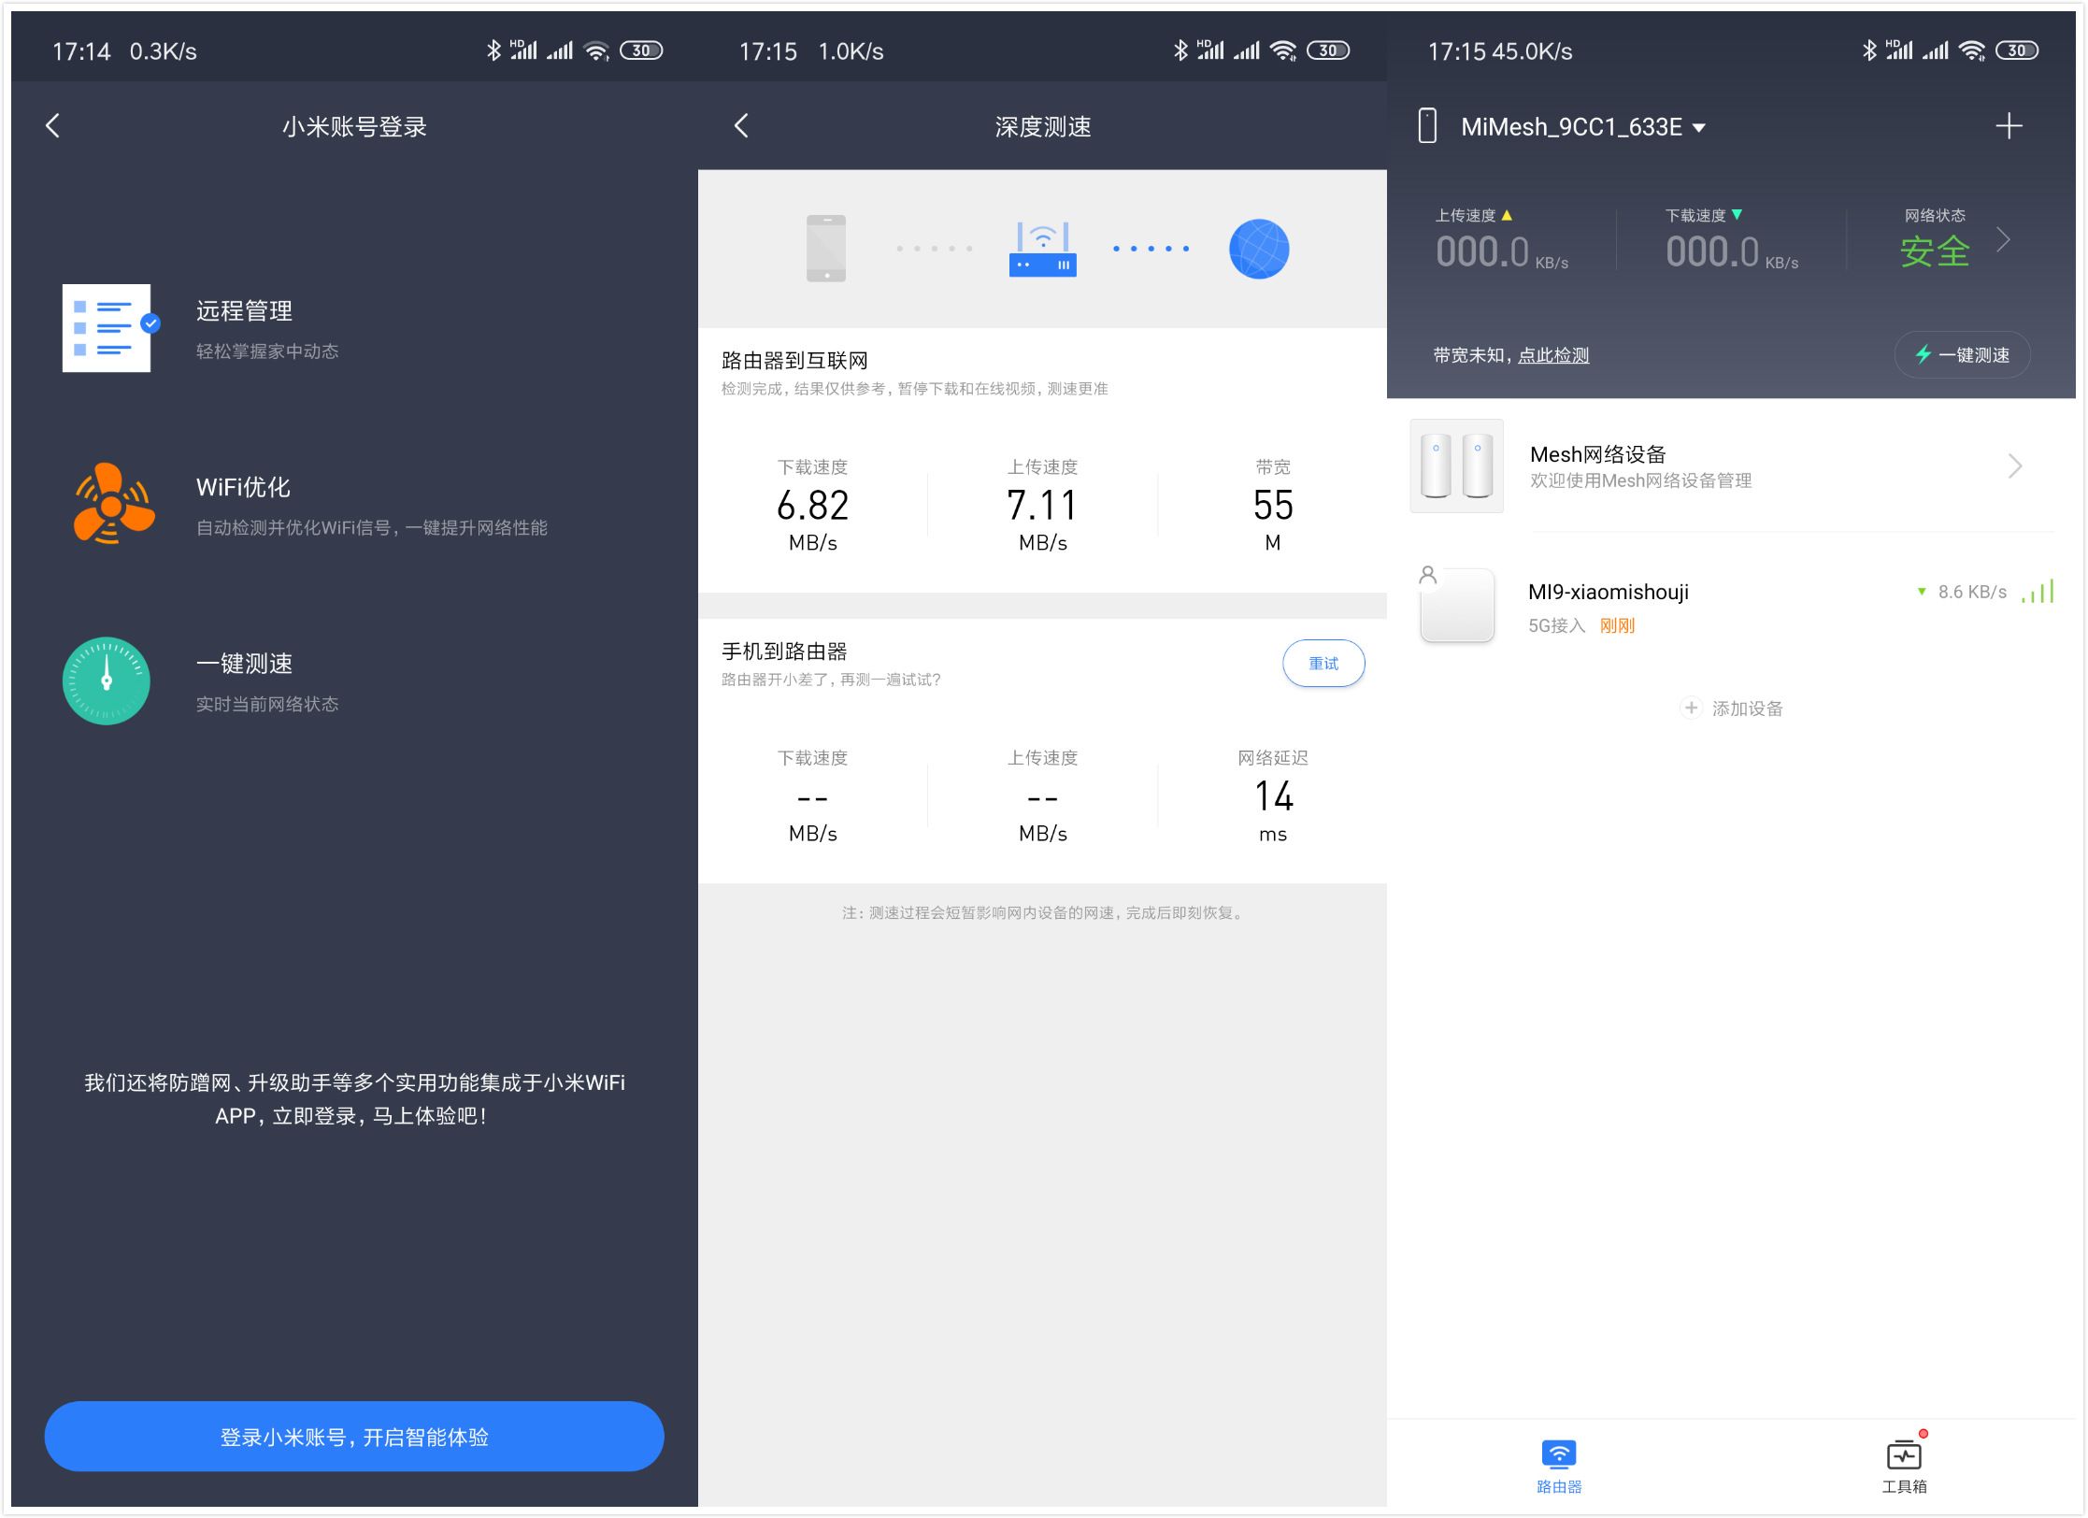Tap the MI9-xiaomishouji device name
This screenshot has height=1518, width=2088.
(x=1609, y=592)
